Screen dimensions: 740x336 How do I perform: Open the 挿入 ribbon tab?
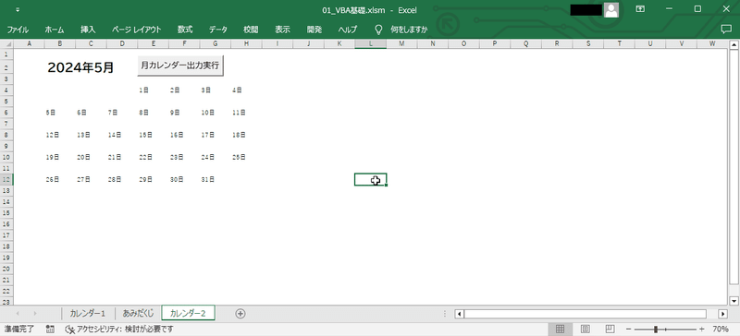pos(88,30)
